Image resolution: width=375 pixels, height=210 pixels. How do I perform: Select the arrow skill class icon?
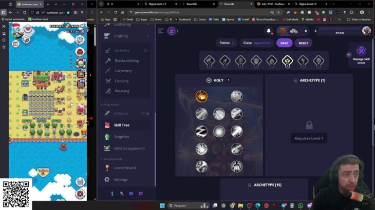(225, 60)
